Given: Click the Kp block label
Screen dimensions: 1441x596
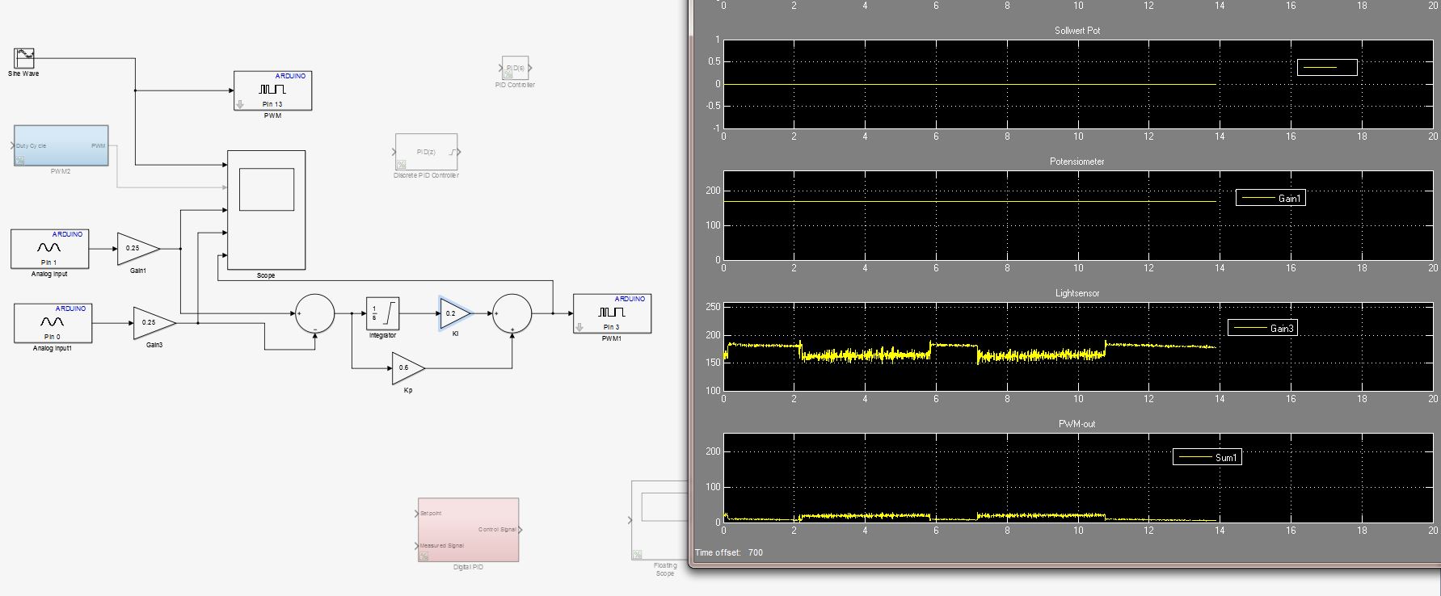Looking at the screenshot, I should point(408,390).
